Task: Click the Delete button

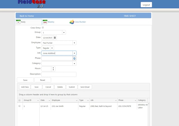Action: click(x=60, y=87)
